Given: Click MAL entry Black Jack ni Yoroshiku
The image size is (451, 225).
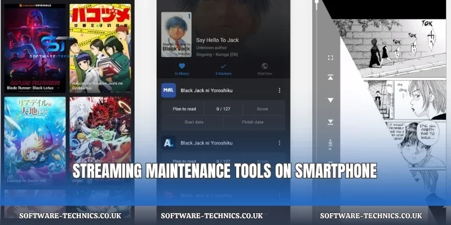Looking at the screenshot, I should pyautogui.click(x=206, y=91).
